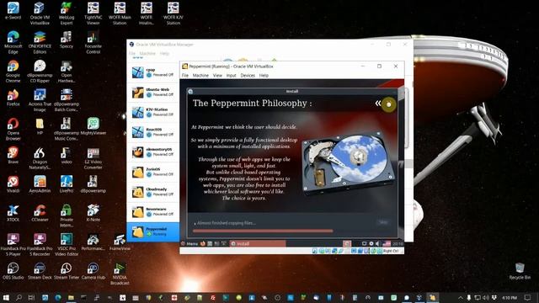Open the Opera Browser desktop shortcut
The height and width of the screenshot is (303, 539).
pos(13,129)
